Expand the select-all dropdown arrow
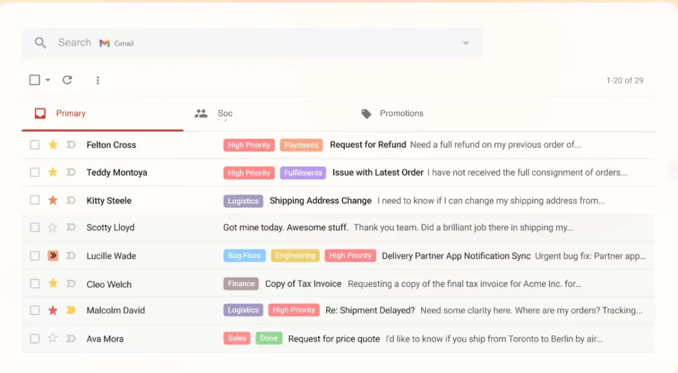 coord(48,81)
